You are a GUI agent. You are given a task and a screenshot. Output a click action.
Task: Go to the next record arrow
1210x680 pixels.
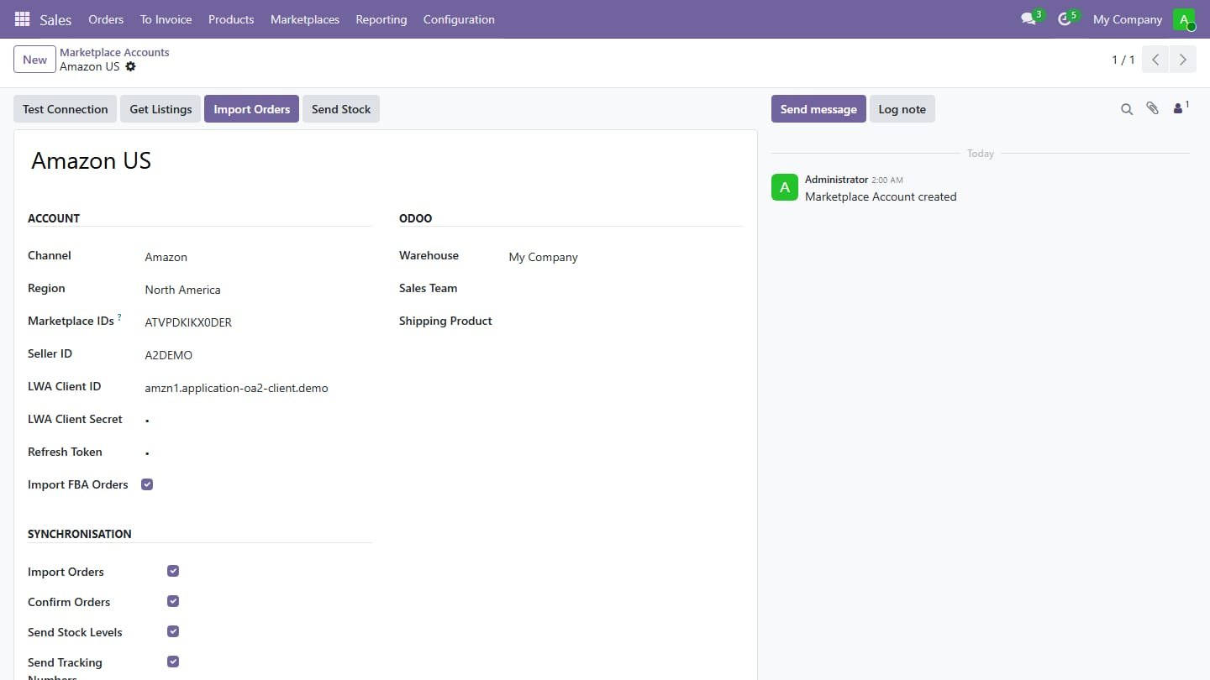pyautogui.click(x=1182, y=60)
